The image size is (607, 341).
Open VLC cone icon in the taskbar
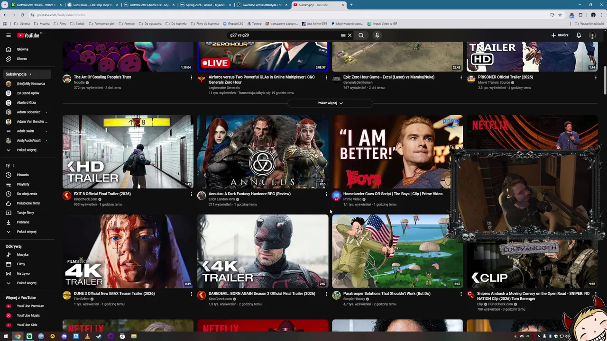[x=87, y=336]
